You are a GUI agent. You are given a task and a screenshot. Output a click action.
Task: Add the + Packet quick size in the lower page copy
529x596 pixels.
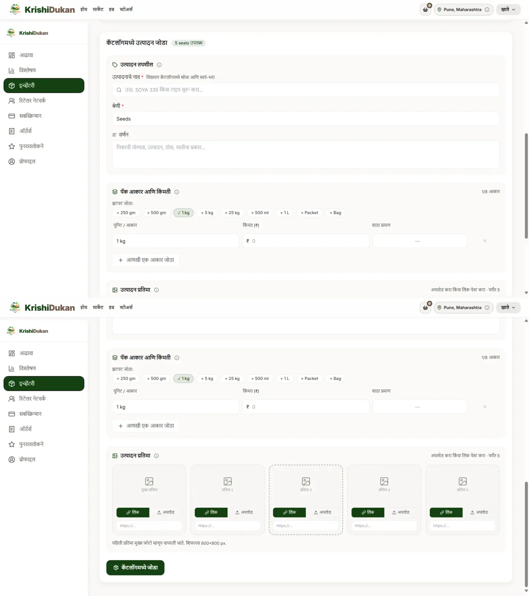pos(309,378)
